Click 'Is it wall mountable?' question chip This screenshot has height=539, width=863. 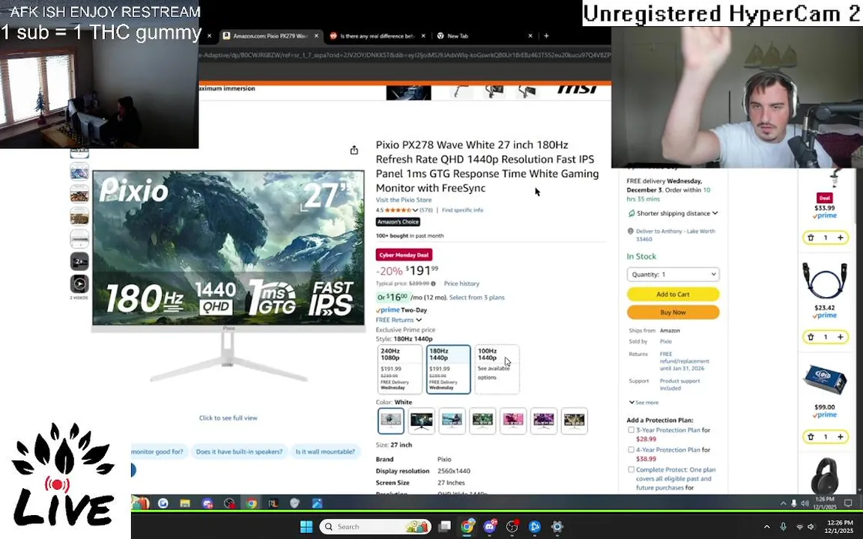click(325, 451)
